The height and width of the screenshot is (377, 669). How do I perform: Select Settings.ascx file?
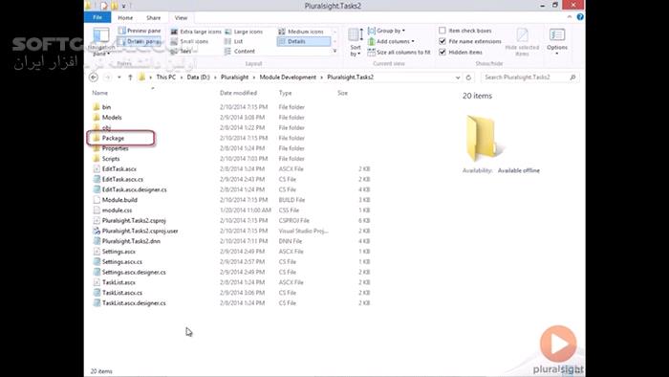pyautogui.click(x=119, y=252)
